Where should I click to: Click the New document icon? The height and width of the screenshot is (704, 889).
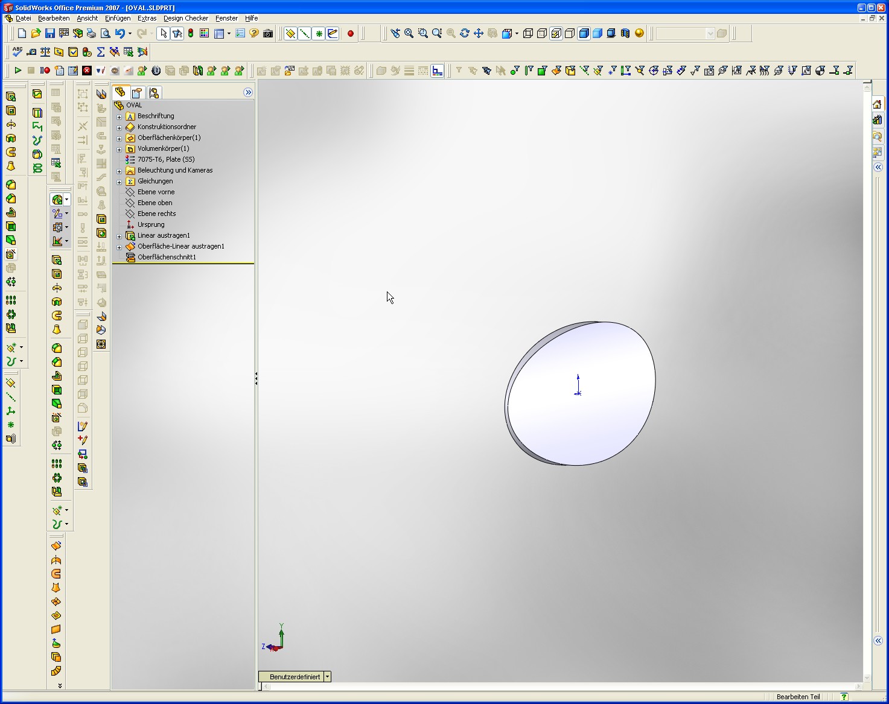22,33
